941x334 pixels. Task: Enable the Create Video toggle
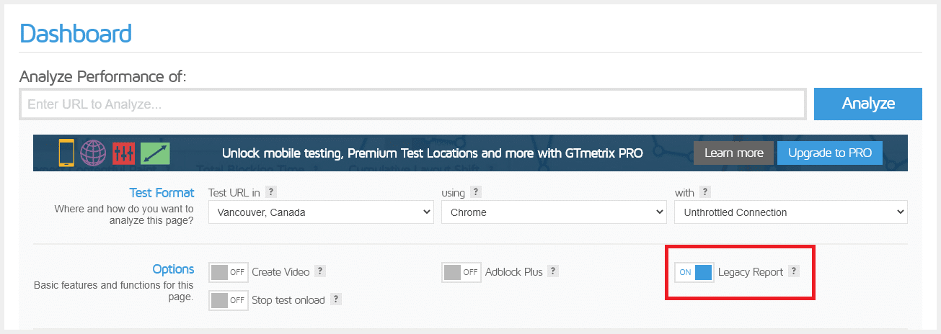click(229, 272)
